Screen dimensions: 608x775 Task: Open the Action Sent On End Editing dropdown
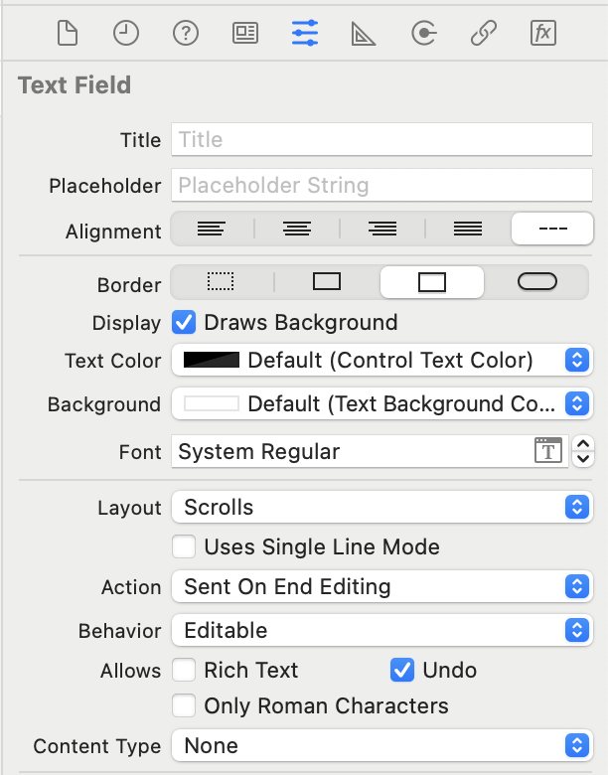(381, 586)
